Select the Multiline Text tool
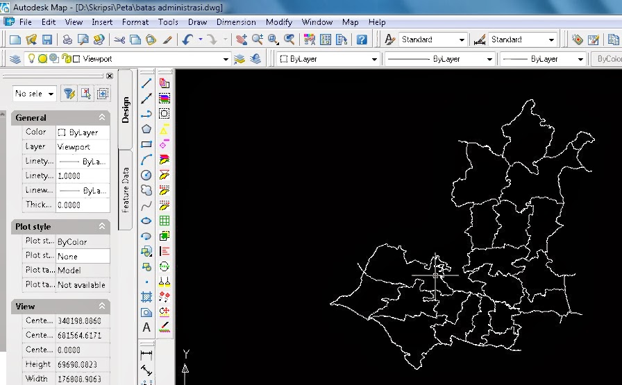Screen dimensions: 622x385 point(146,327)
